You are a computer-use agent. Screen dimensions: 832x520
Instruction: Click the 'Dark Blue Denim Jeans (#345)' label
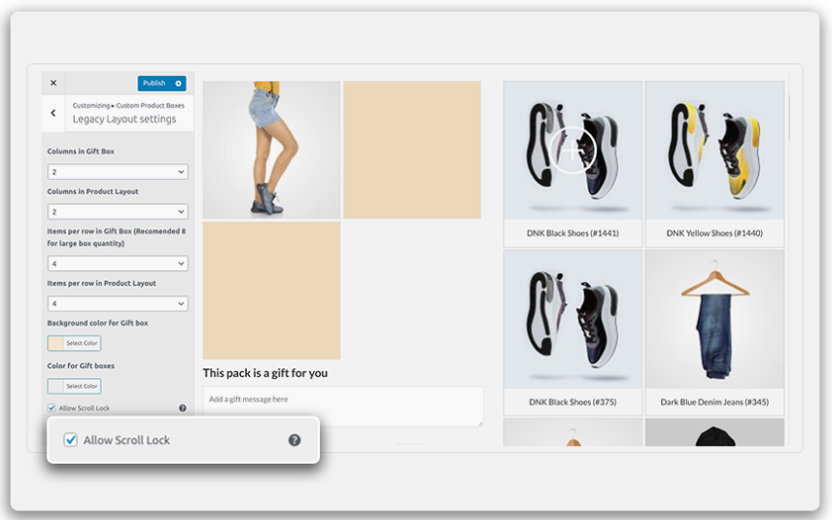(714, 402)
